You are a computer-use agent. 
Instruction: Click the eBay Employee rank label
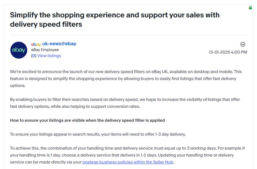coord(45,50)
